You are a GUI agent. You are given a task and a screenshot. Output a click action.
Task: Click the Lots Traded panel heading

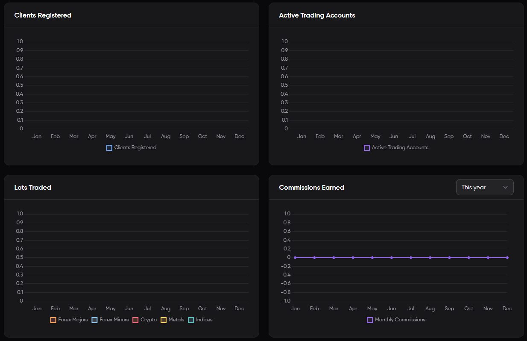coord(33,188)
